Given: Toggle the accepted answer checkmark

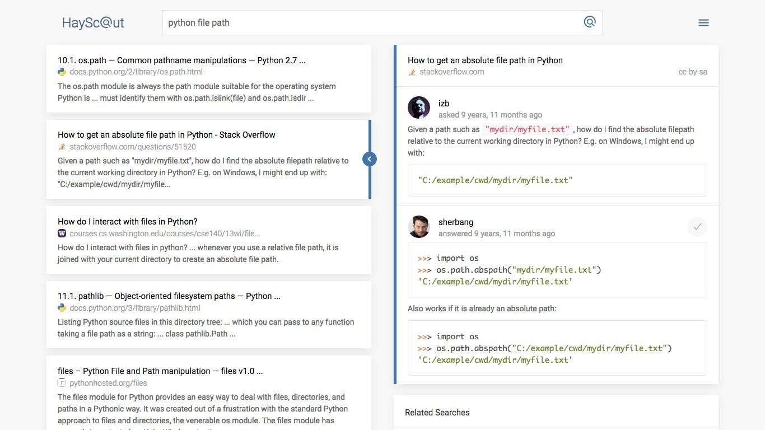Looking at the screenshot, I should point(697,227).
